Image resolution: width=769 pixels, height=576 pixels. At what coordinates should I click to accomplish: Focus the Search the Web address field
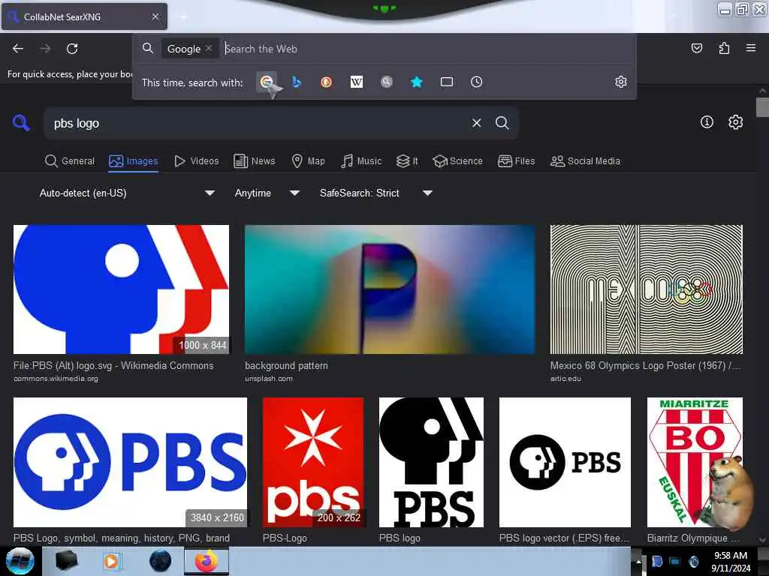click(x=427, y=49)
